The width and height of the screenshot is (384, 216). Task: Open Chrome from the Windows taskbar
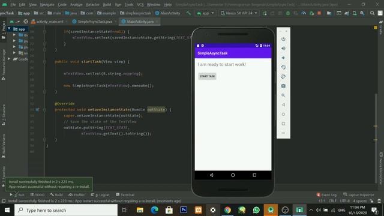[227, 210]
